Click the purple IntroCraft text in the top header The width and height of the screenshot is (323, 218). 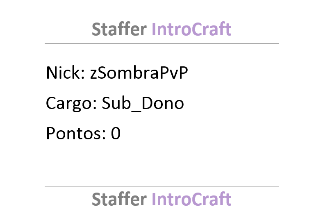click(191, 29)
